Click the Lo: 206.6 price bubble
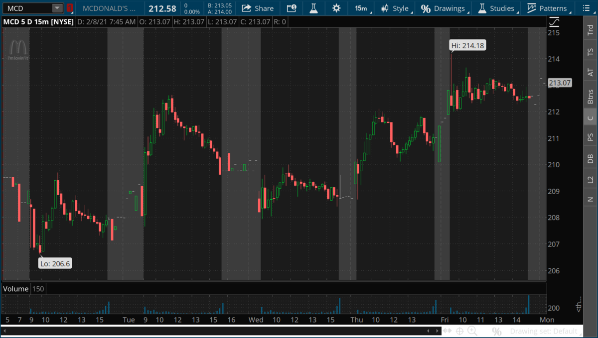 pos(55,263)
